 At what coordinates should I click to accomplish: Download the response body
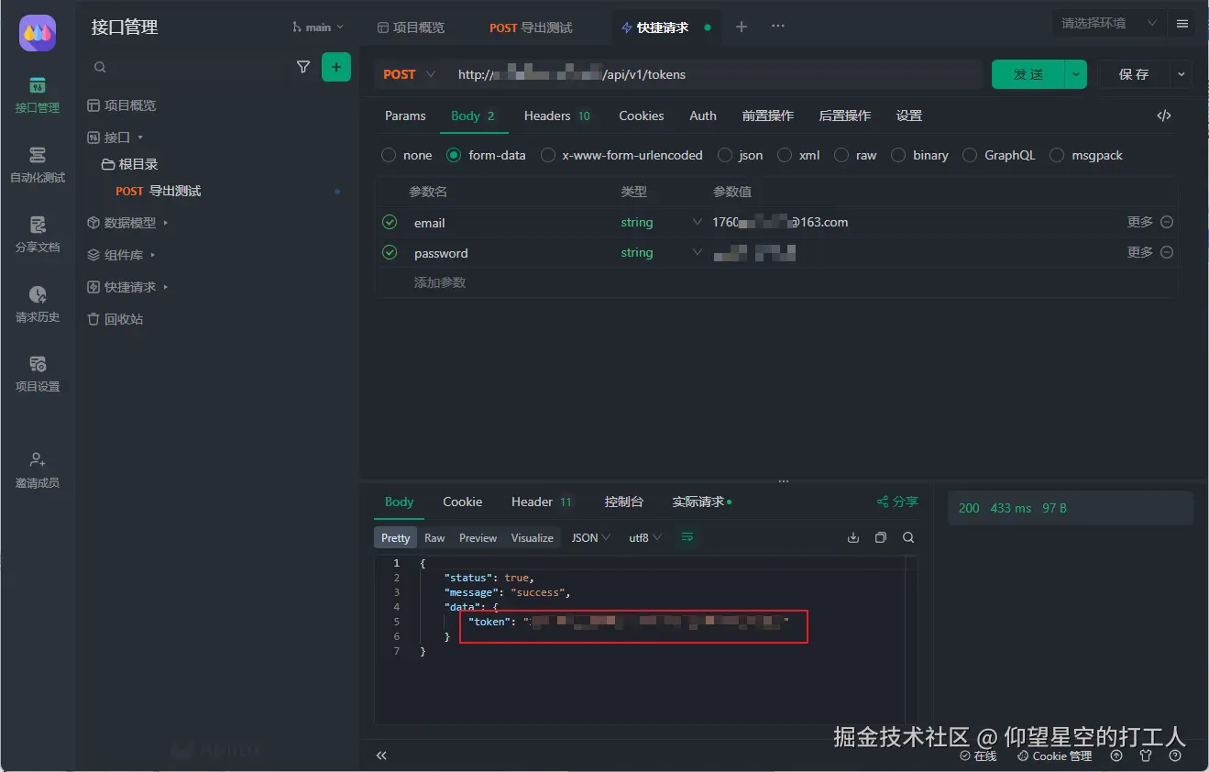click(x=853, y=537)
